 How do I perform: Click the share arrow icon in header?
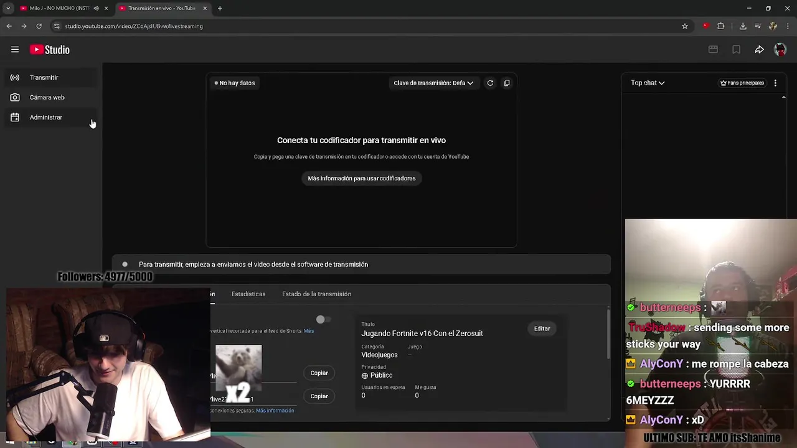pos(759,50)
